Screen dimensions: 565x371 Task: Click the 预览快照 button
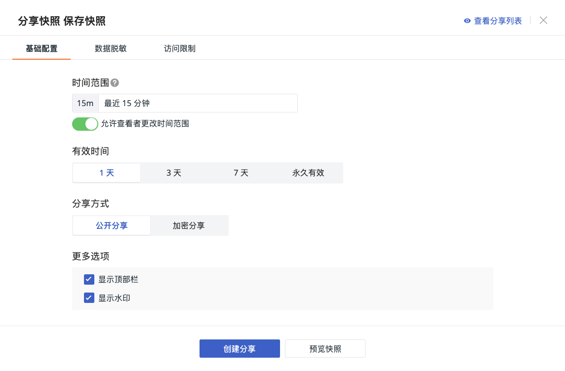tap(325, 349)
